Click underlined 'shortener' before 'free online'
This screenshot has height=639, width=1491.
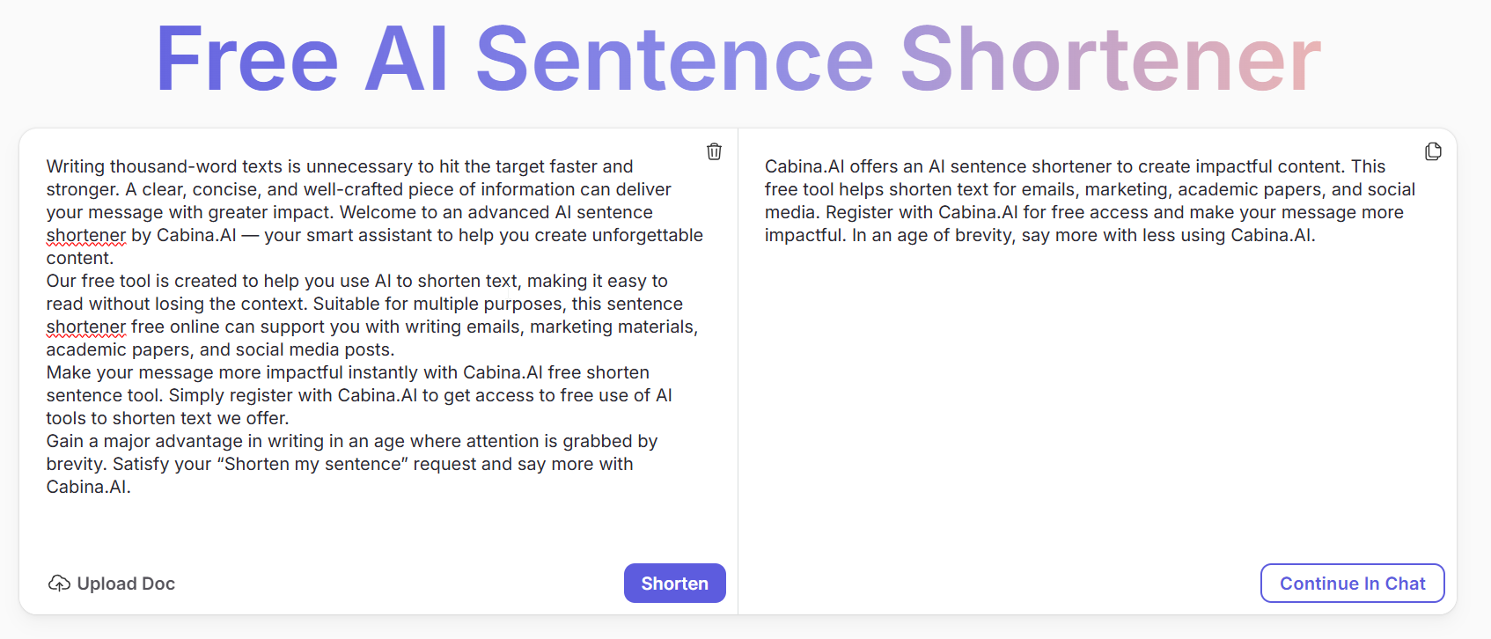[86, 327]
